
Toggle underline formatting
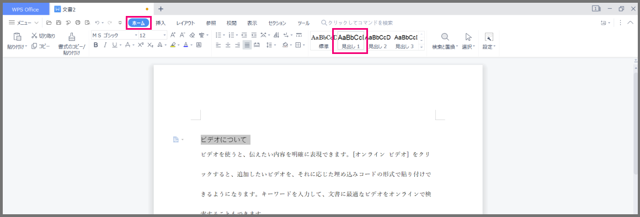tap(114, 45)
